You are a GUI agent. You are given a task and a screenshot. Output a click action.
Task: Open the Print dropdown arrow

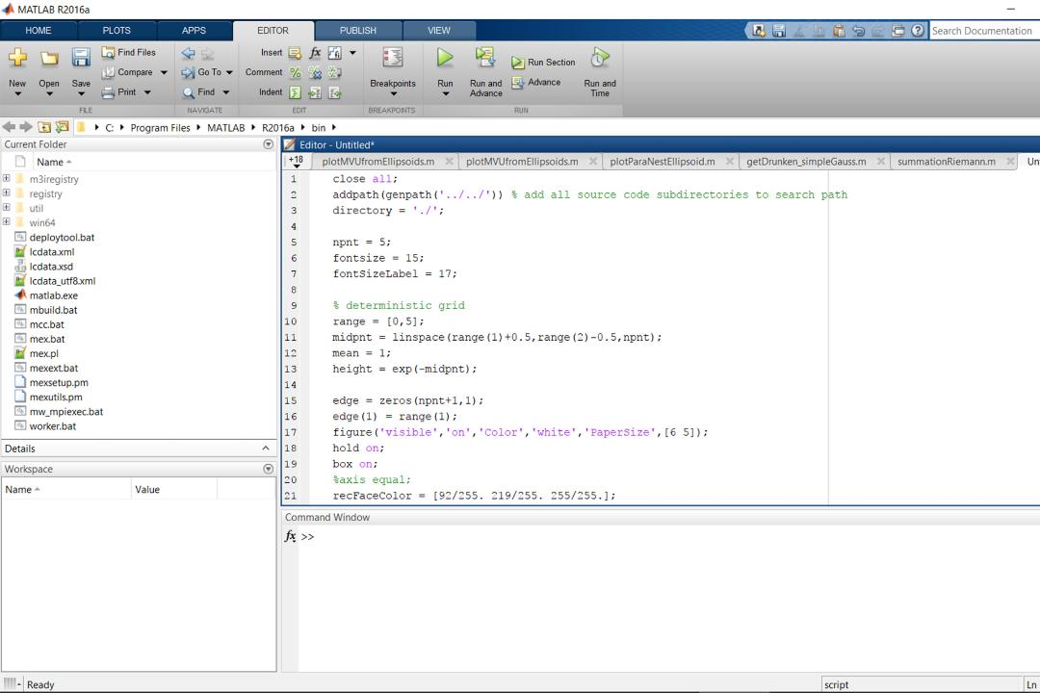tap(147, 92)
